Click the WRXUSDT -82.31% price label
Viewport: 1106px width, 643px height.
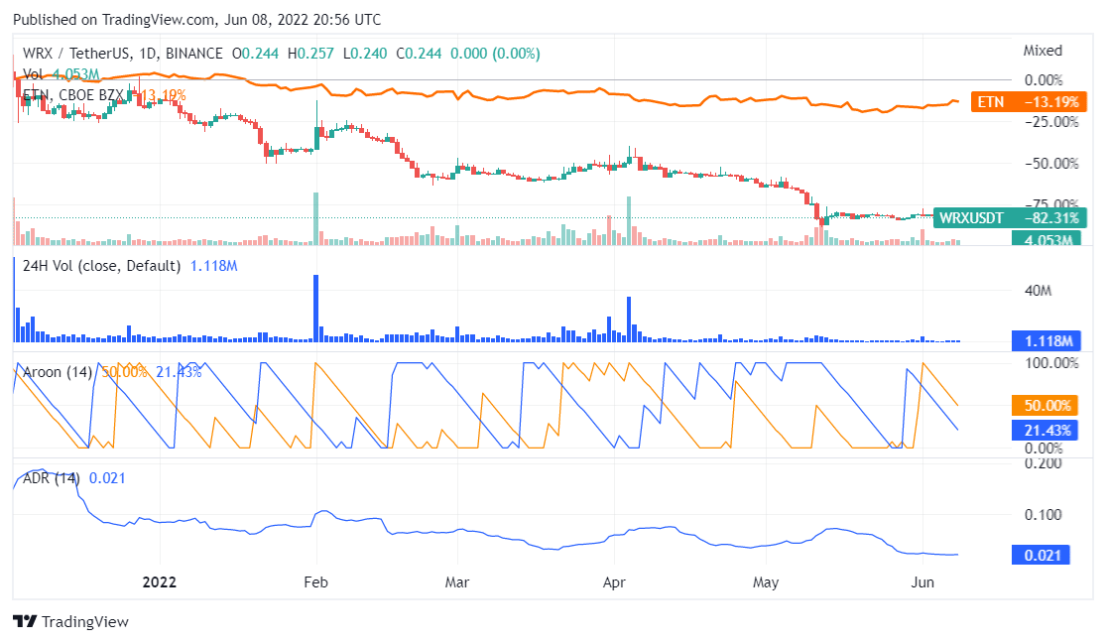tap(1011, 217)
